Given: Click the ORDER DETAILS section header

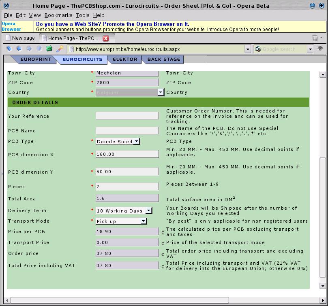Looking at the screenshot, I should coord(158,102).
